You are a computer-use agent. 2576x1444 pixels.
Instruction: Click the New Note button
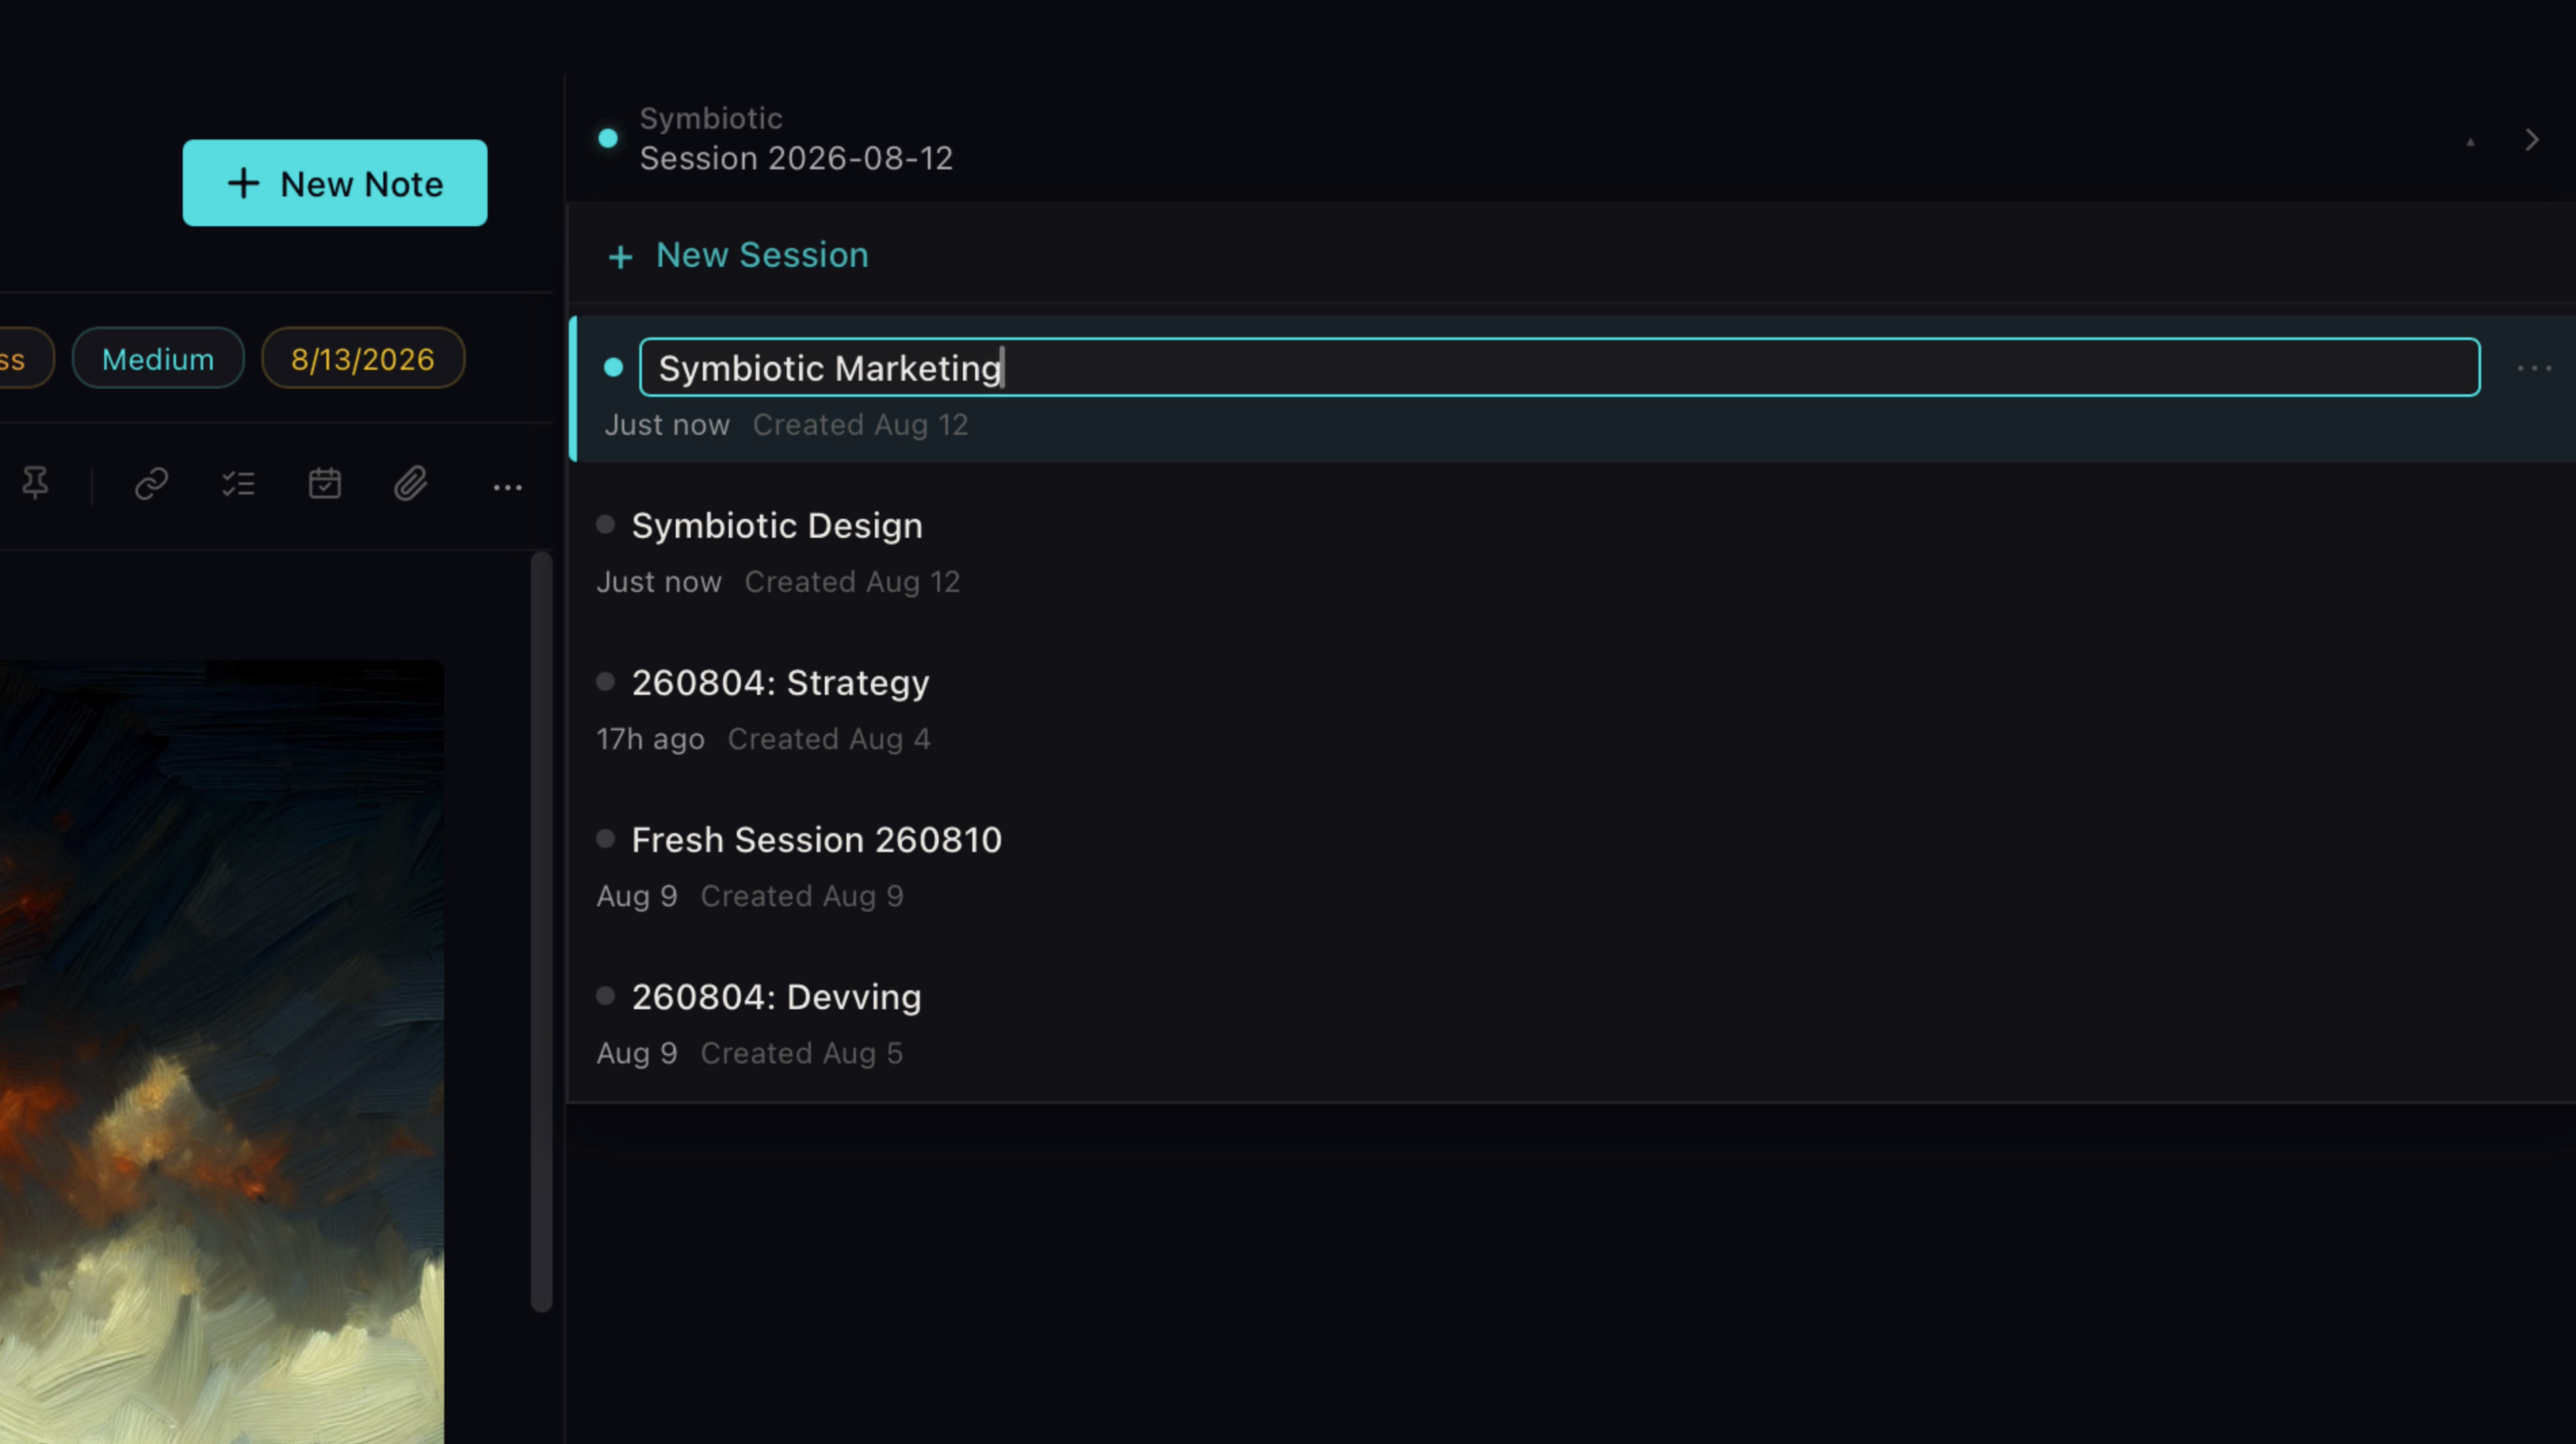[x=335, y=183]
